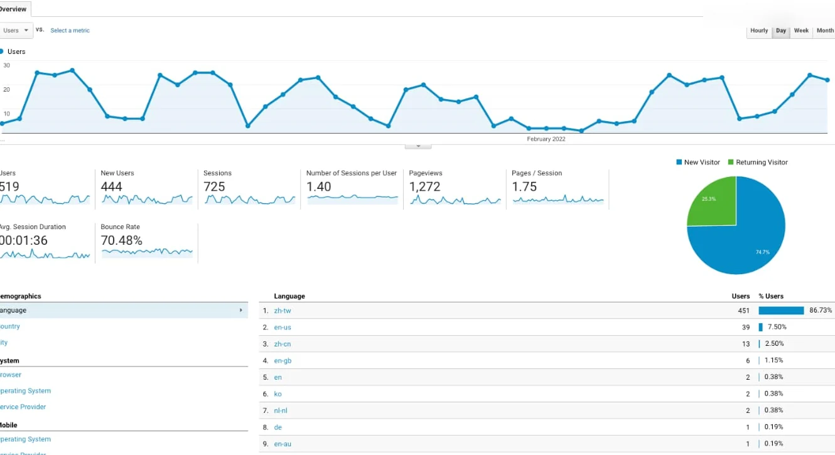Click the 'Language' table column header

coord(289,296)
